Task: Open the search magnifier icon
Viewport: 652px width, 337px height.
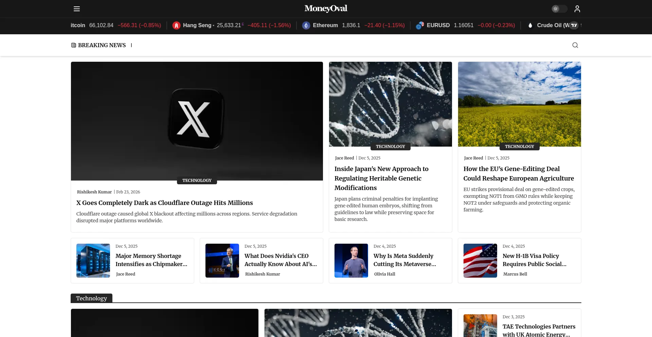Action: tap(575, 45)
